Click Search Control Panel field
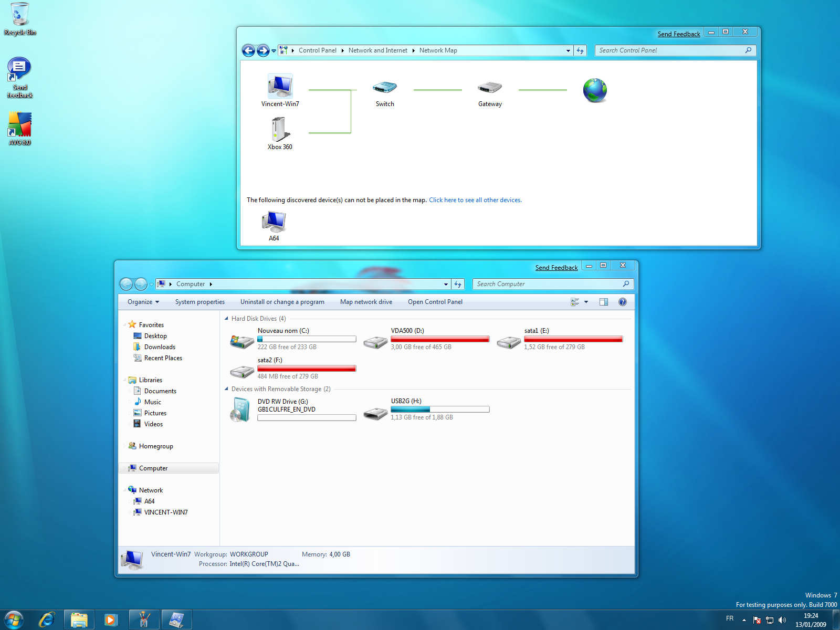The width and height of the screenshot is (840, 630). [675, 50]
